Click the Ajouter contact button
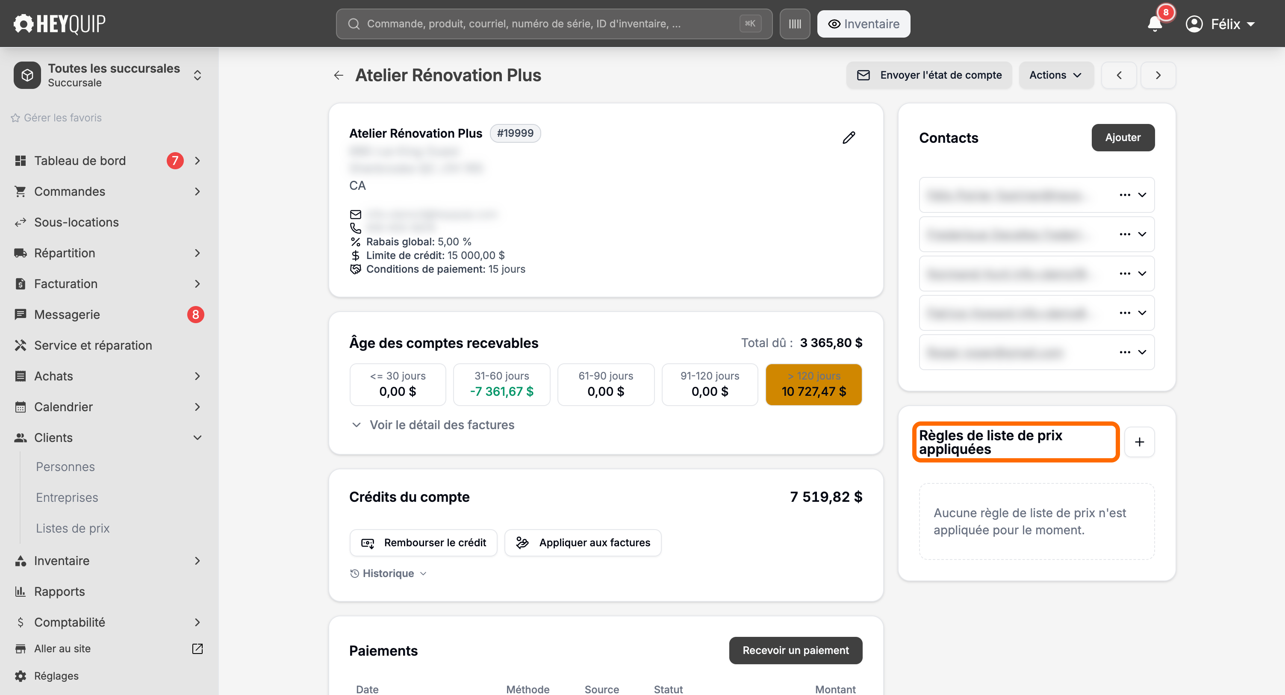This screenshot has height=695, width=1285. tap(1123, 138)
